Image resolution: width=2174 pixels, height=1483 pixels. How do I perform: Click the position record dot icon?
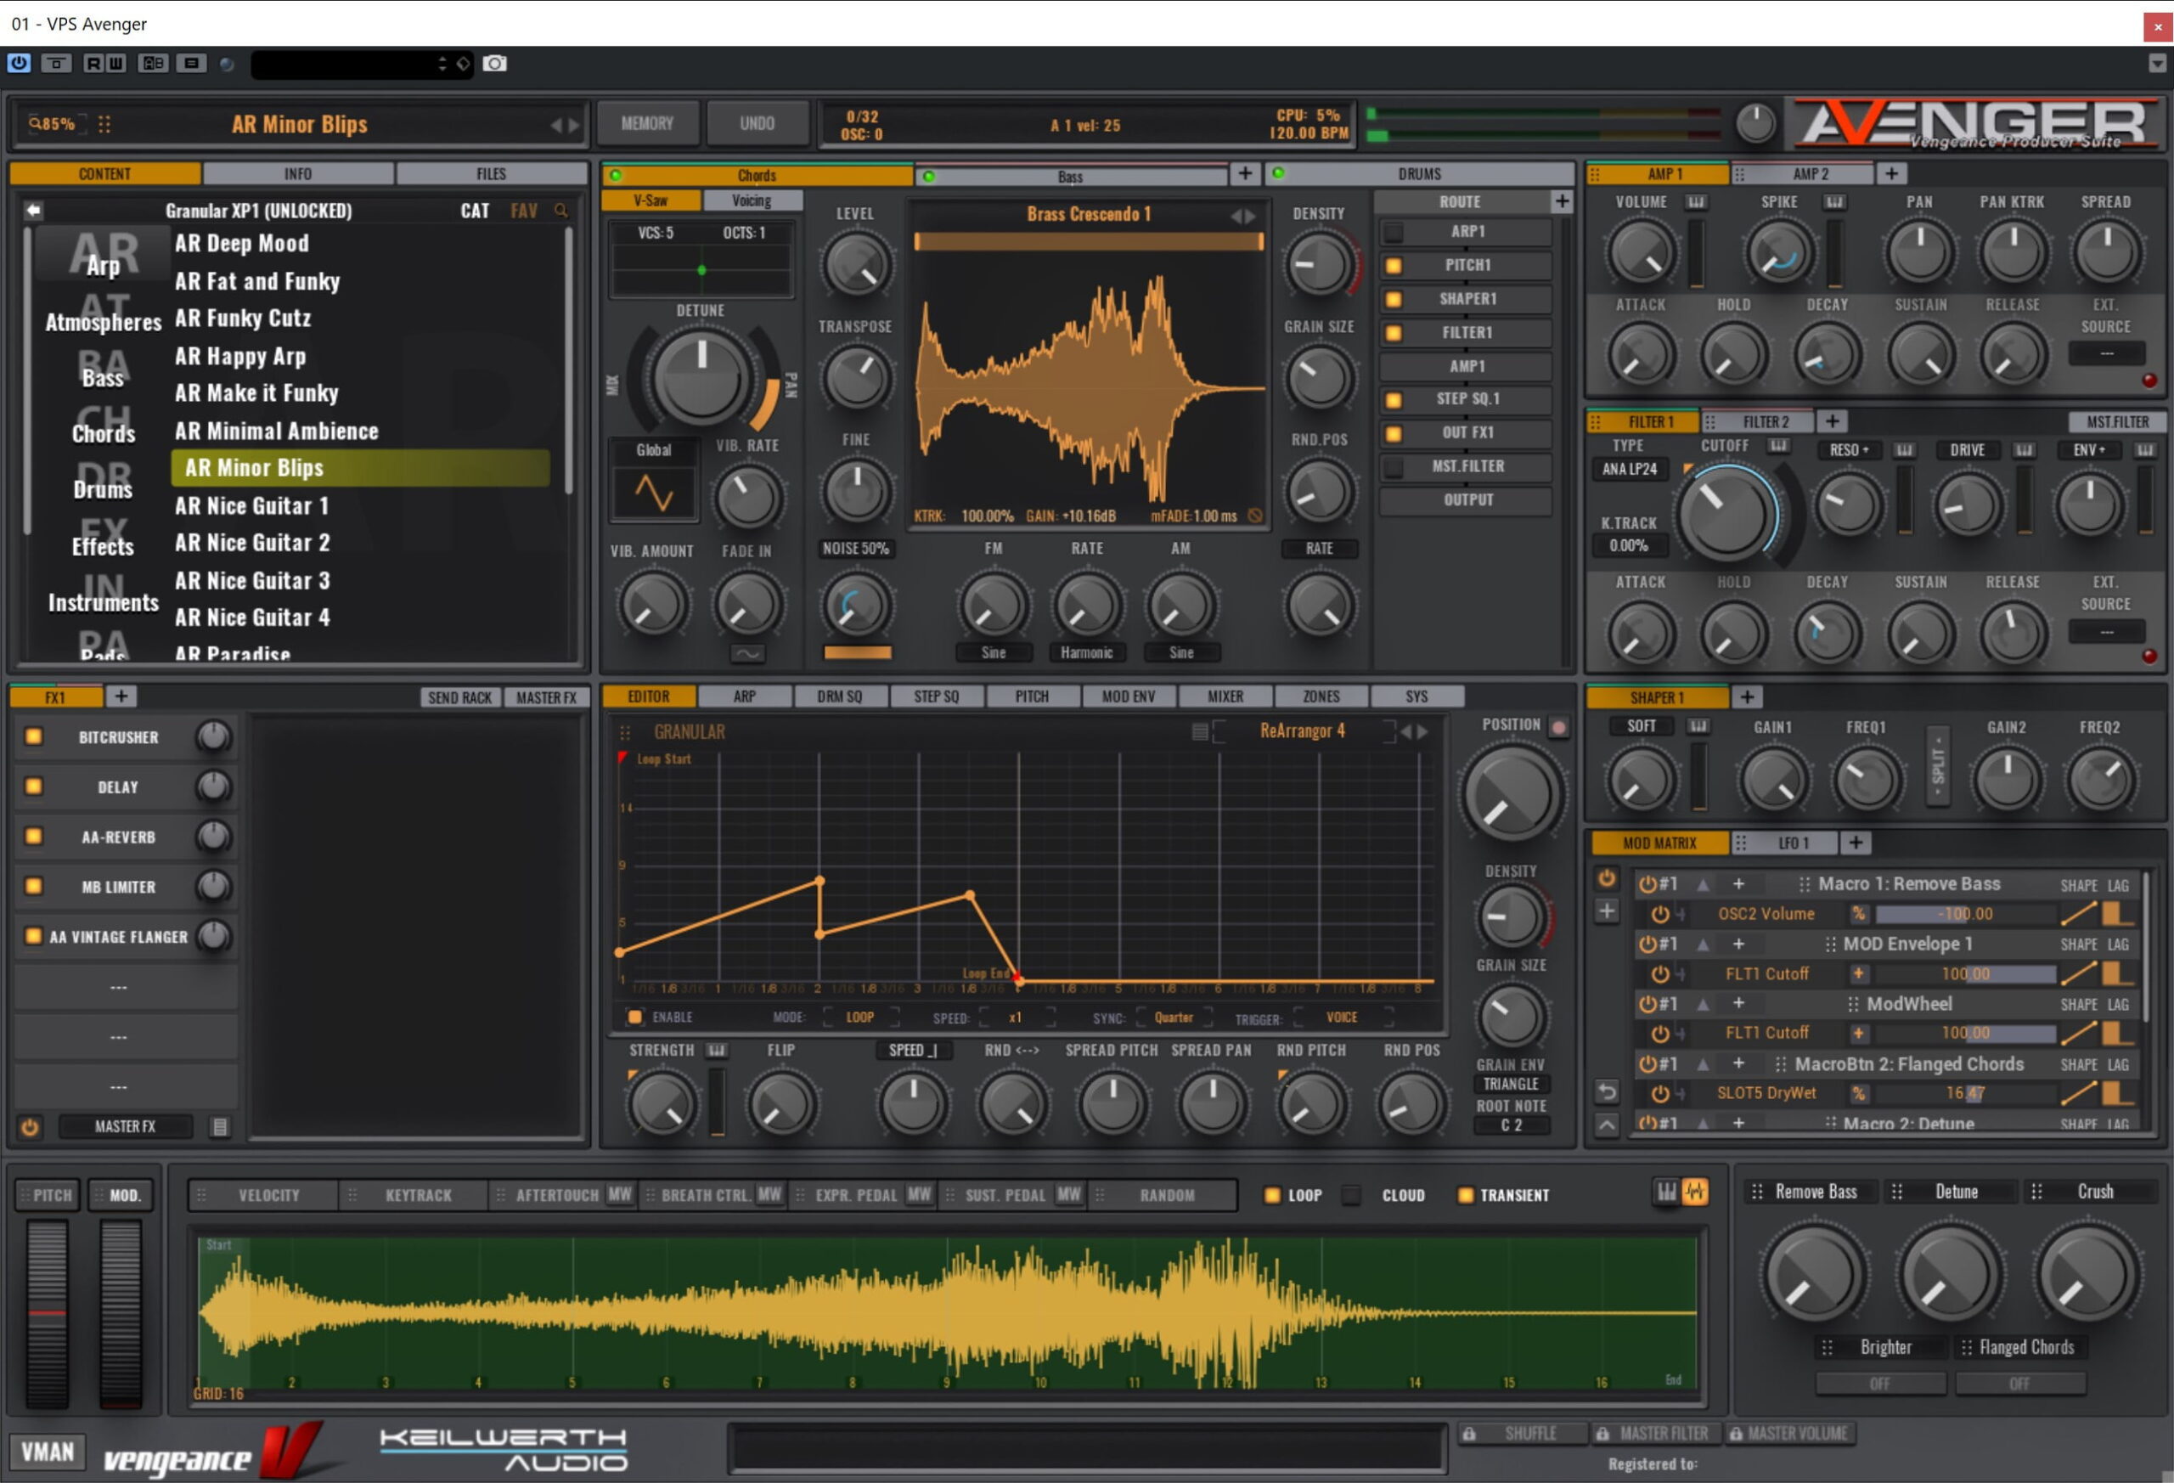[1558, 727]
